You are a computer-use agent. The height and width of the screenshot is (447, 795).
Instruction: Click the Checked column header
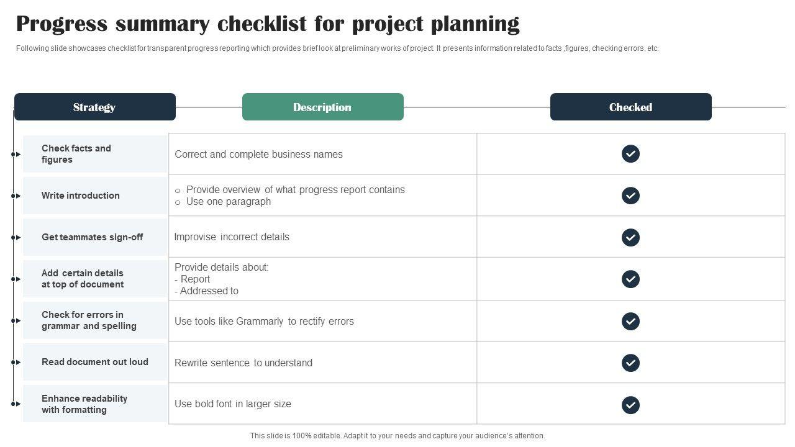[630, 107]
